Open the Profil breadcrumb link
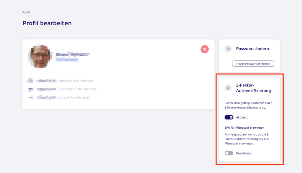Image resolution: width=302 pixels, height=173 pixels. click(26, 12)
